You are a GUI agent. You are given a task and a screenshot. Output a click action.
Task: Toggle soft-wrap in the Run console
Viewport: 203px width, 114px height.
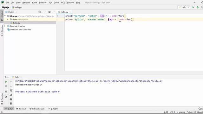[11, 91]
